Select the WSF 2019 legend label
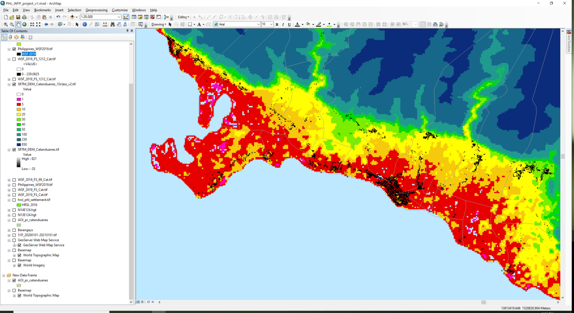Viewport: 574px width, 313px height. pos(29,54)
